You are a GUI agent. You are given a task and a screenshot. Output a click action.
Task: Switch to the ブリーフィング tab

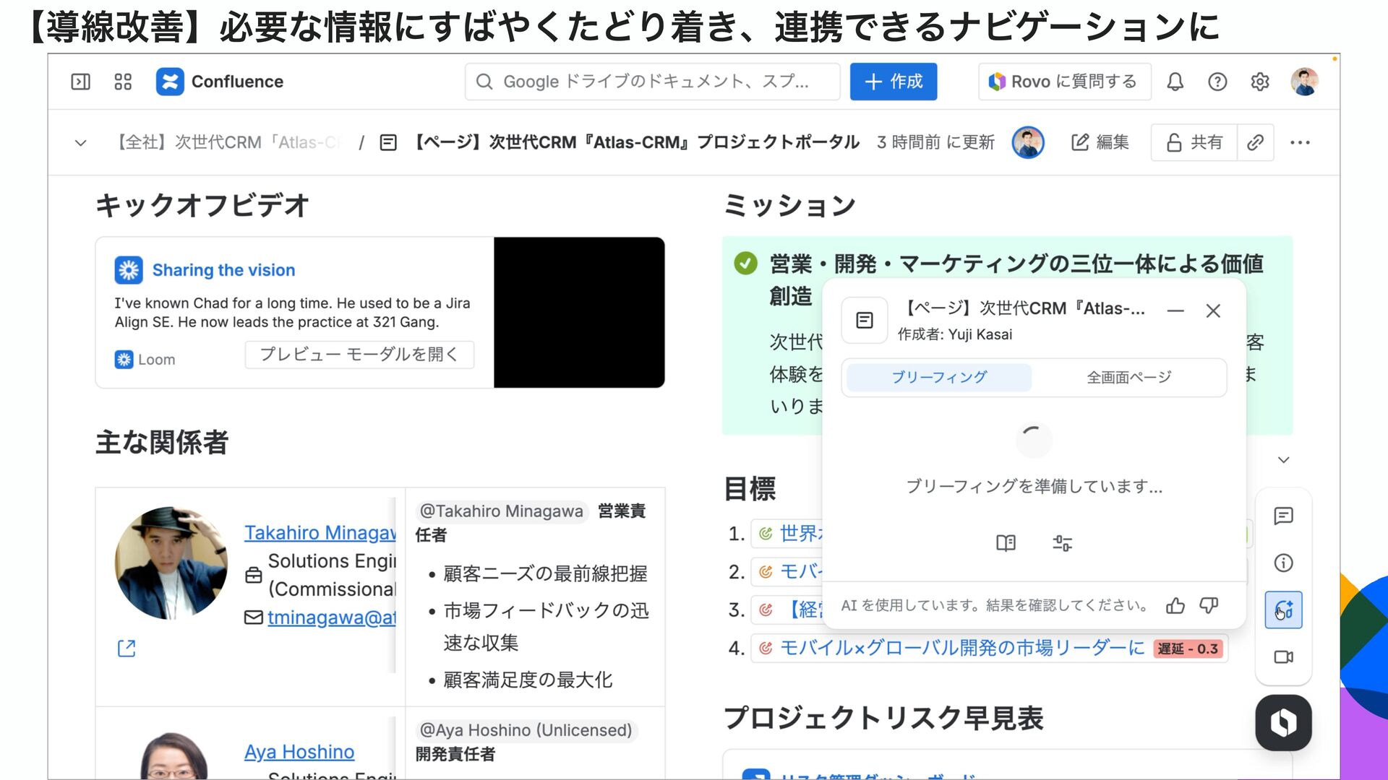938,377
